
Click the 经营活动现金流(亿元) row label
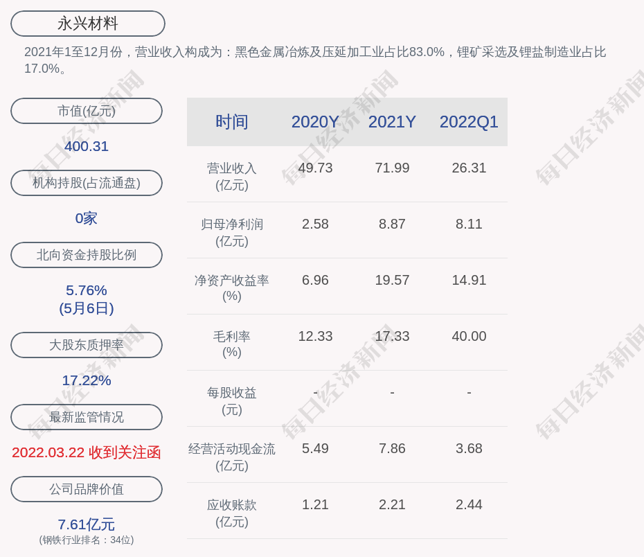[x=232, y=457]
